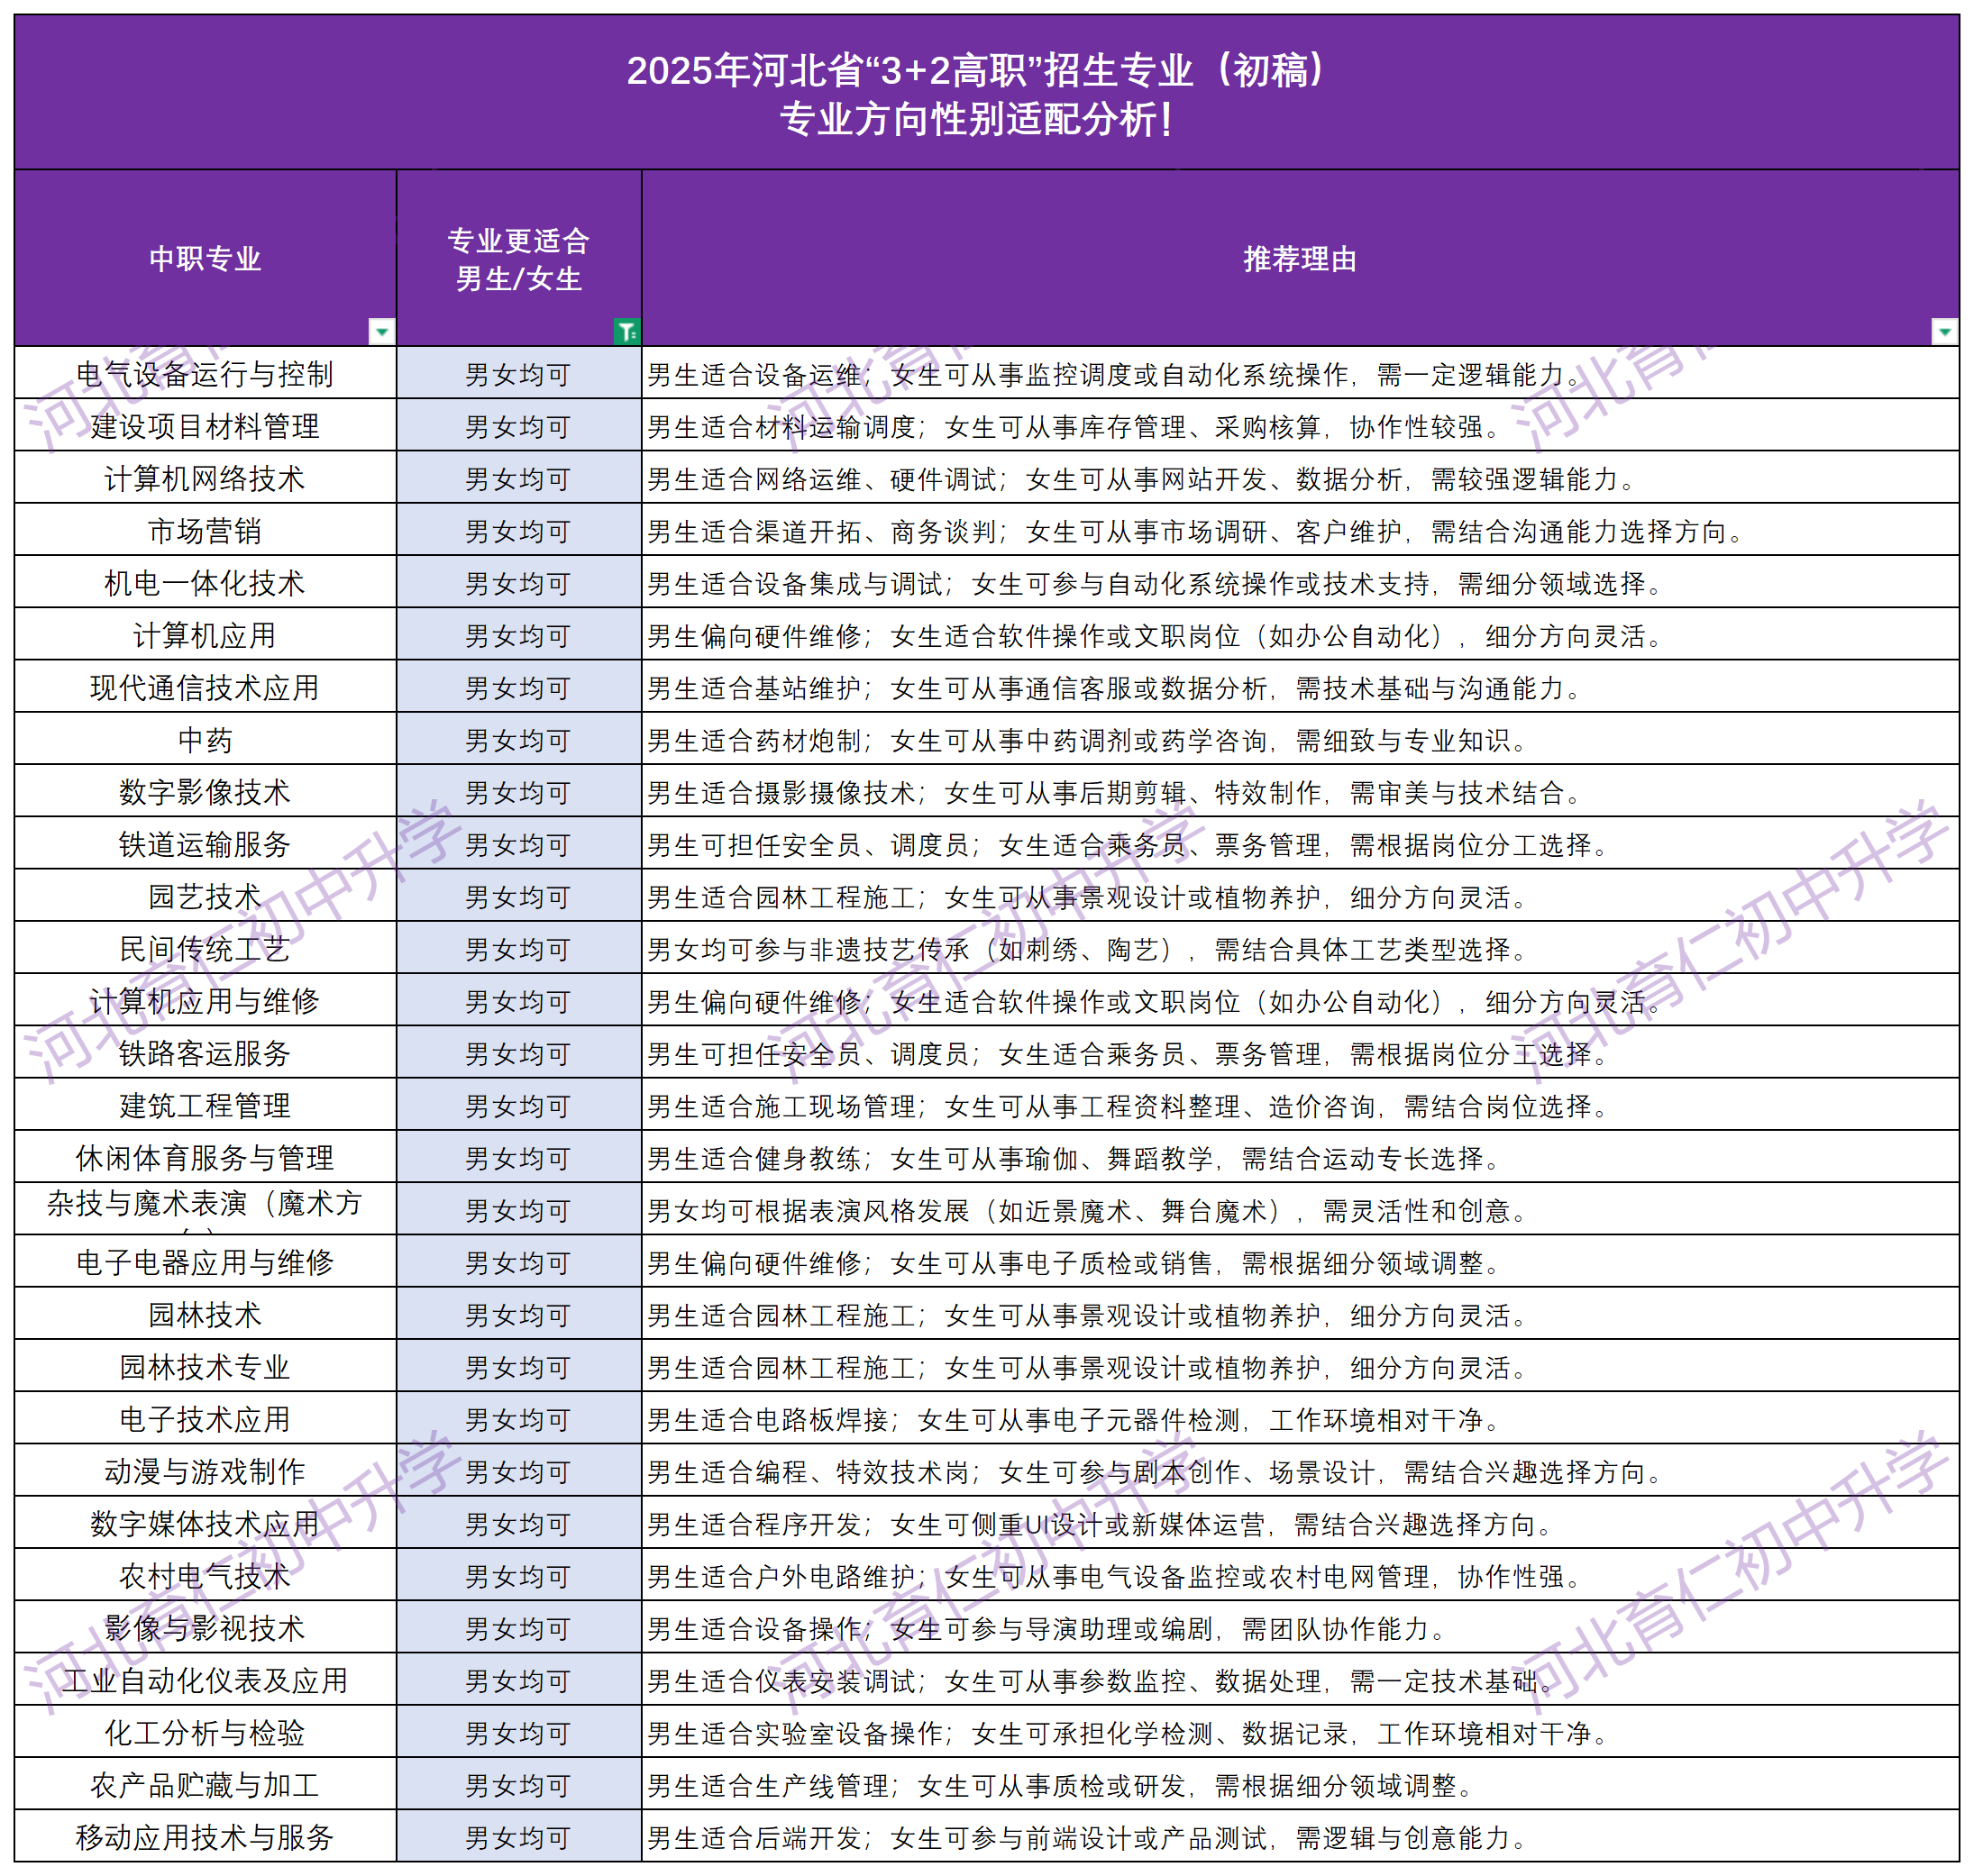Select cell 电子电器应用与维修
This screenshot has width=1974, height=1876.
tap(206, 1262)
